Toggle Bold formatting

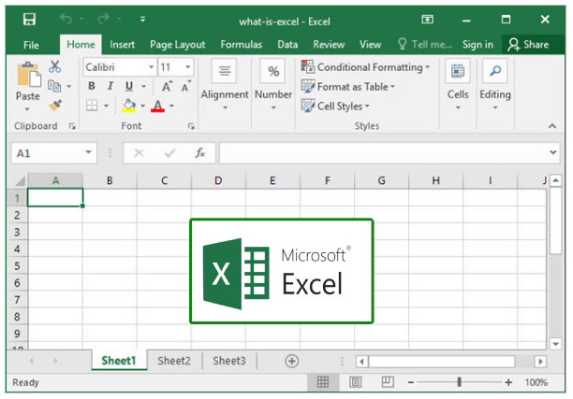[92, 86]
